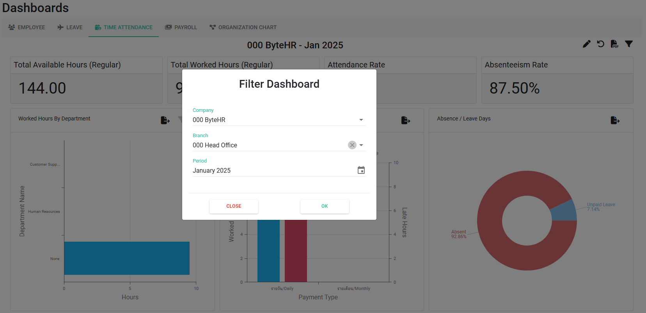Export the Absence / Leave Days chart
646x313 pixels.
pos(615,120)
